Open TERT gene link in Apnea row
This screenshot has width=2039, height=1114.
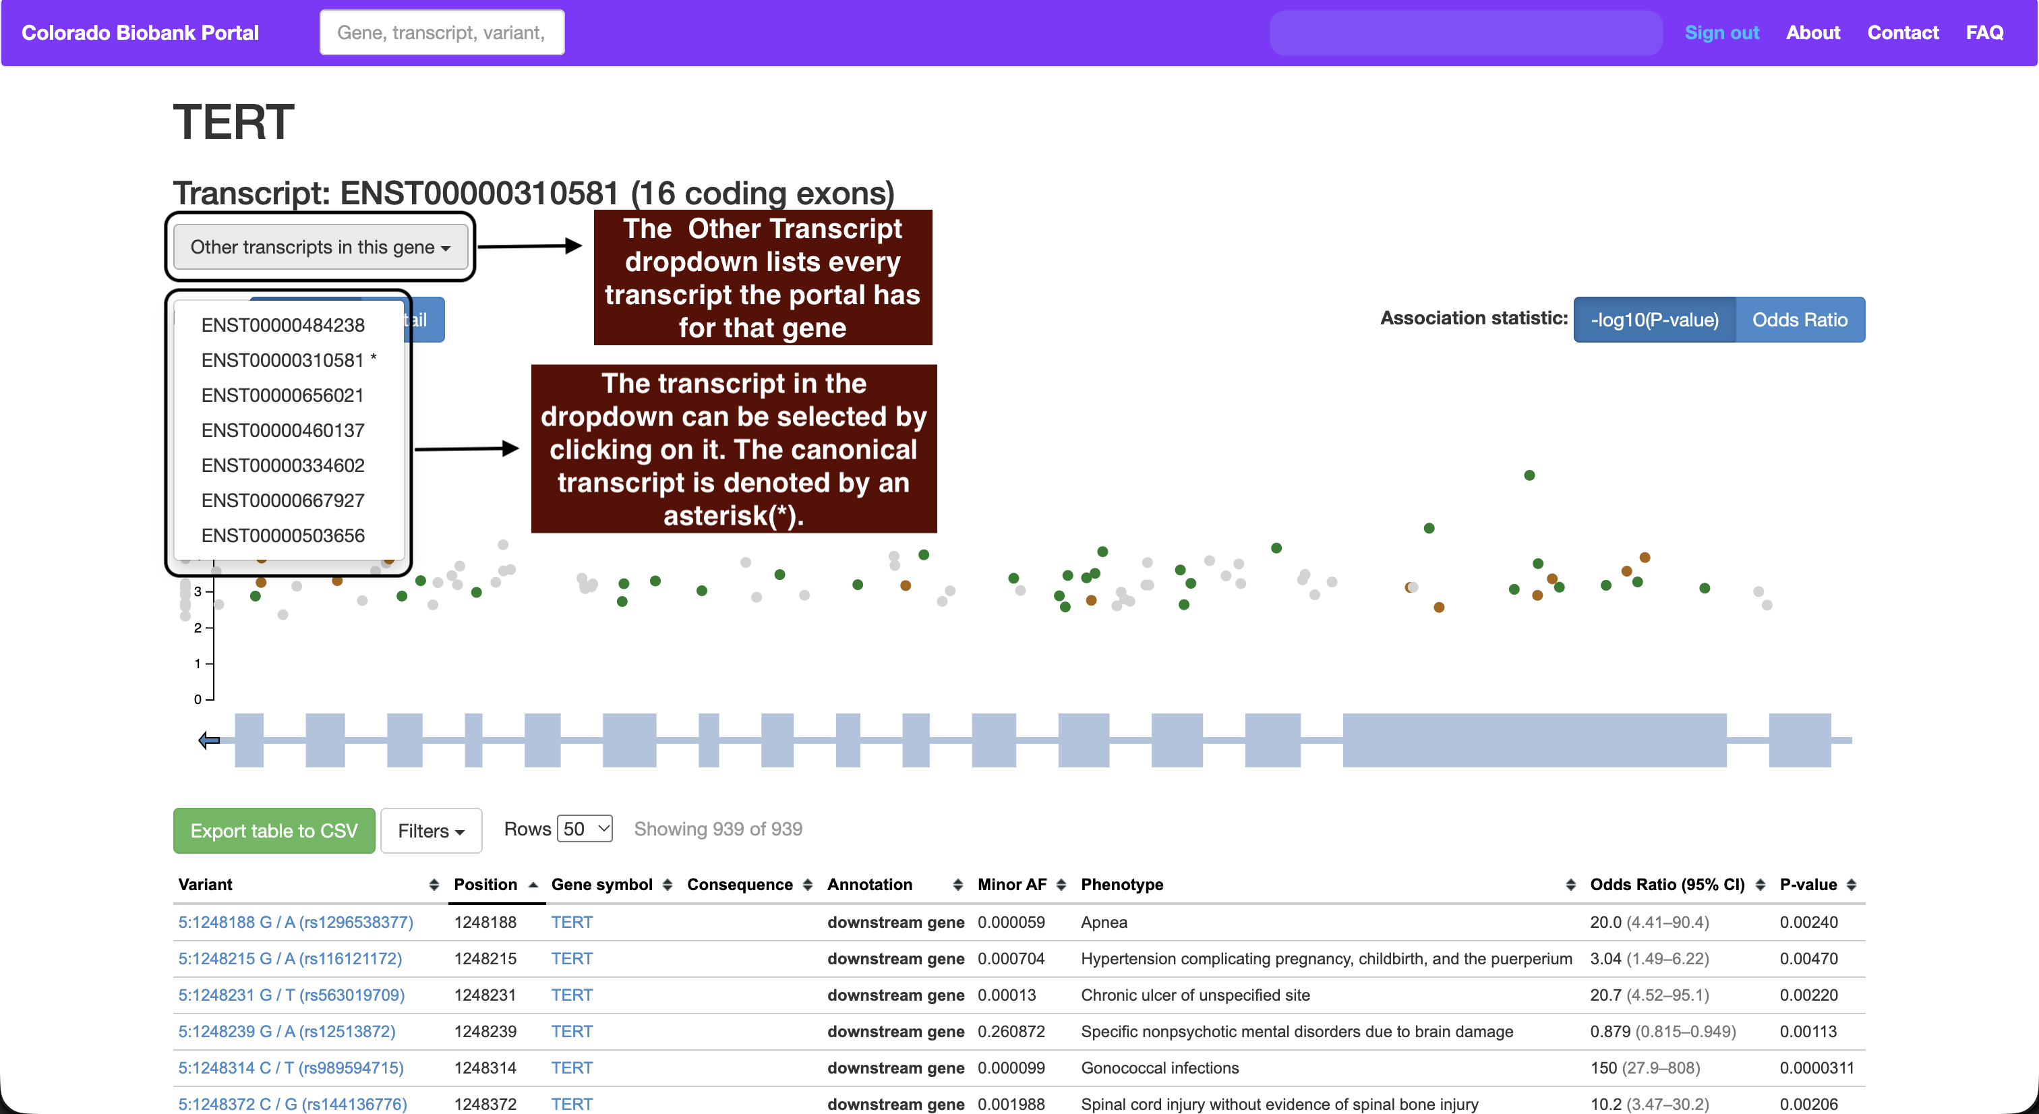pyautogui.click(x=572, y=922)
